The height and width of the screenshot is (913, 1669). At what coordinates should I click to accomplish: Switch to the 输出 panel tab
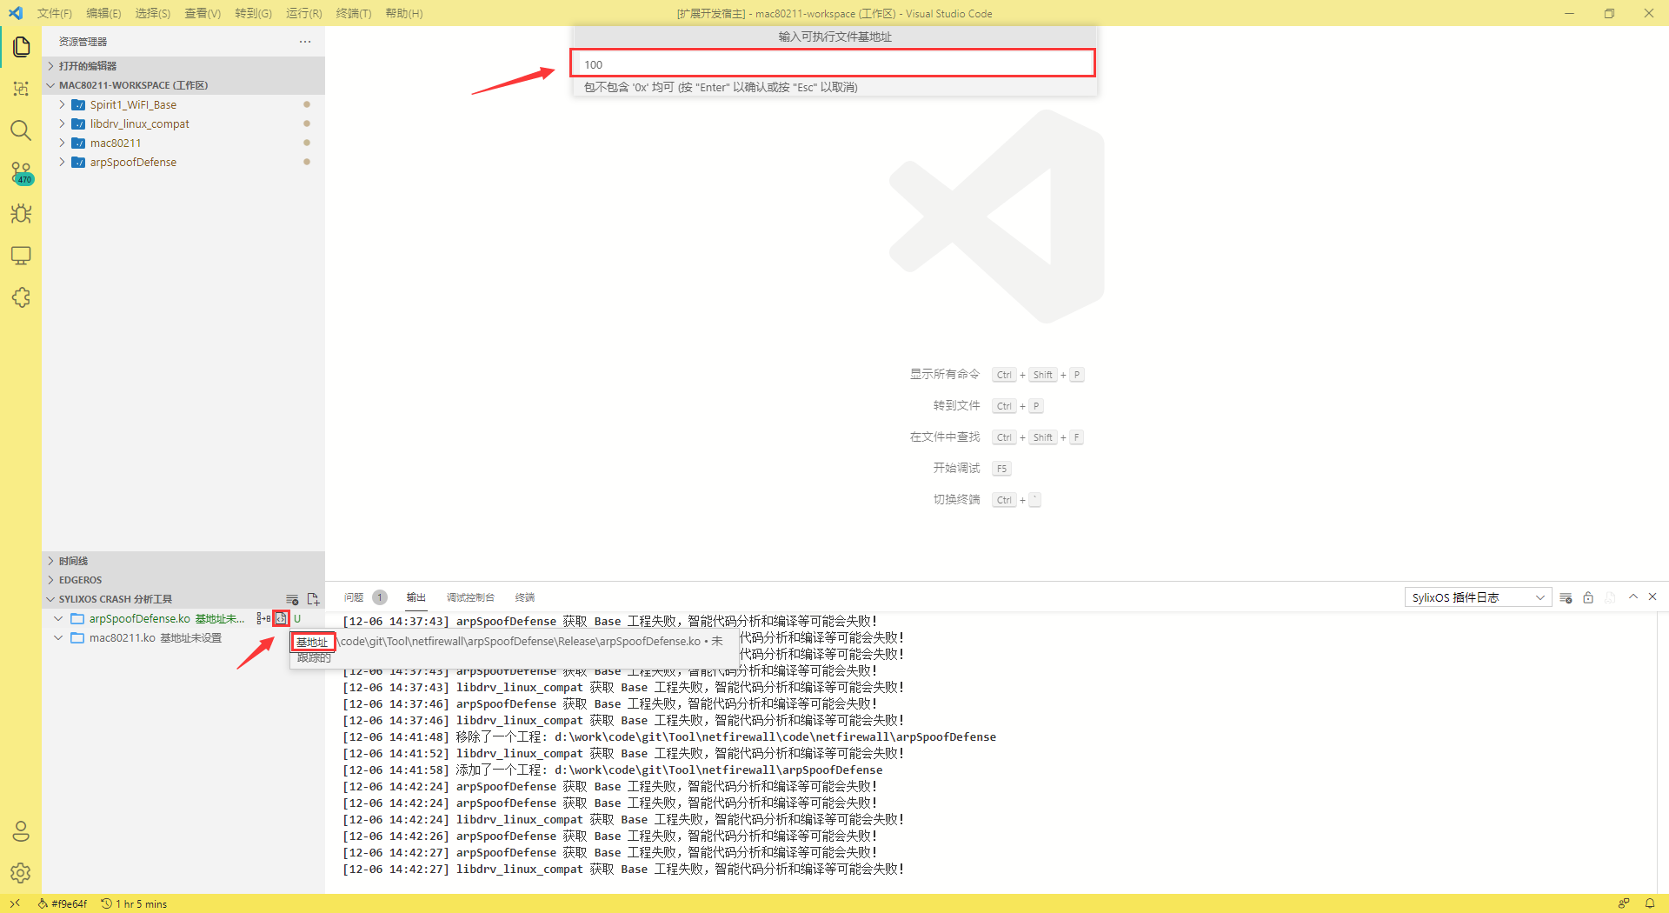(x=416, y=597)
